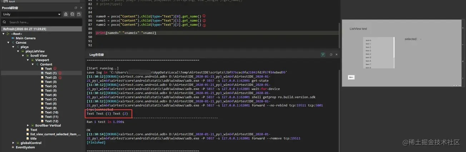Expand the globalControl node

[x=13, y=143]
